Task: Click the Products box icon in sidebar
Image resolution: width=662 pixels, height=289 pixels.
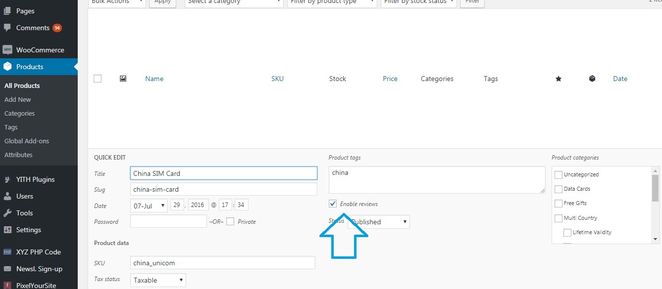Action: [x=7, y=67]
